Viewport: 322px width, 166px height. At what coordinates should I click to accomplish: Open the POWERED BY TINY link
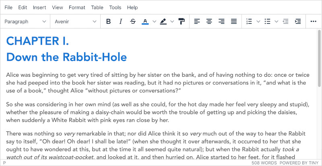[x=299, y=163]
